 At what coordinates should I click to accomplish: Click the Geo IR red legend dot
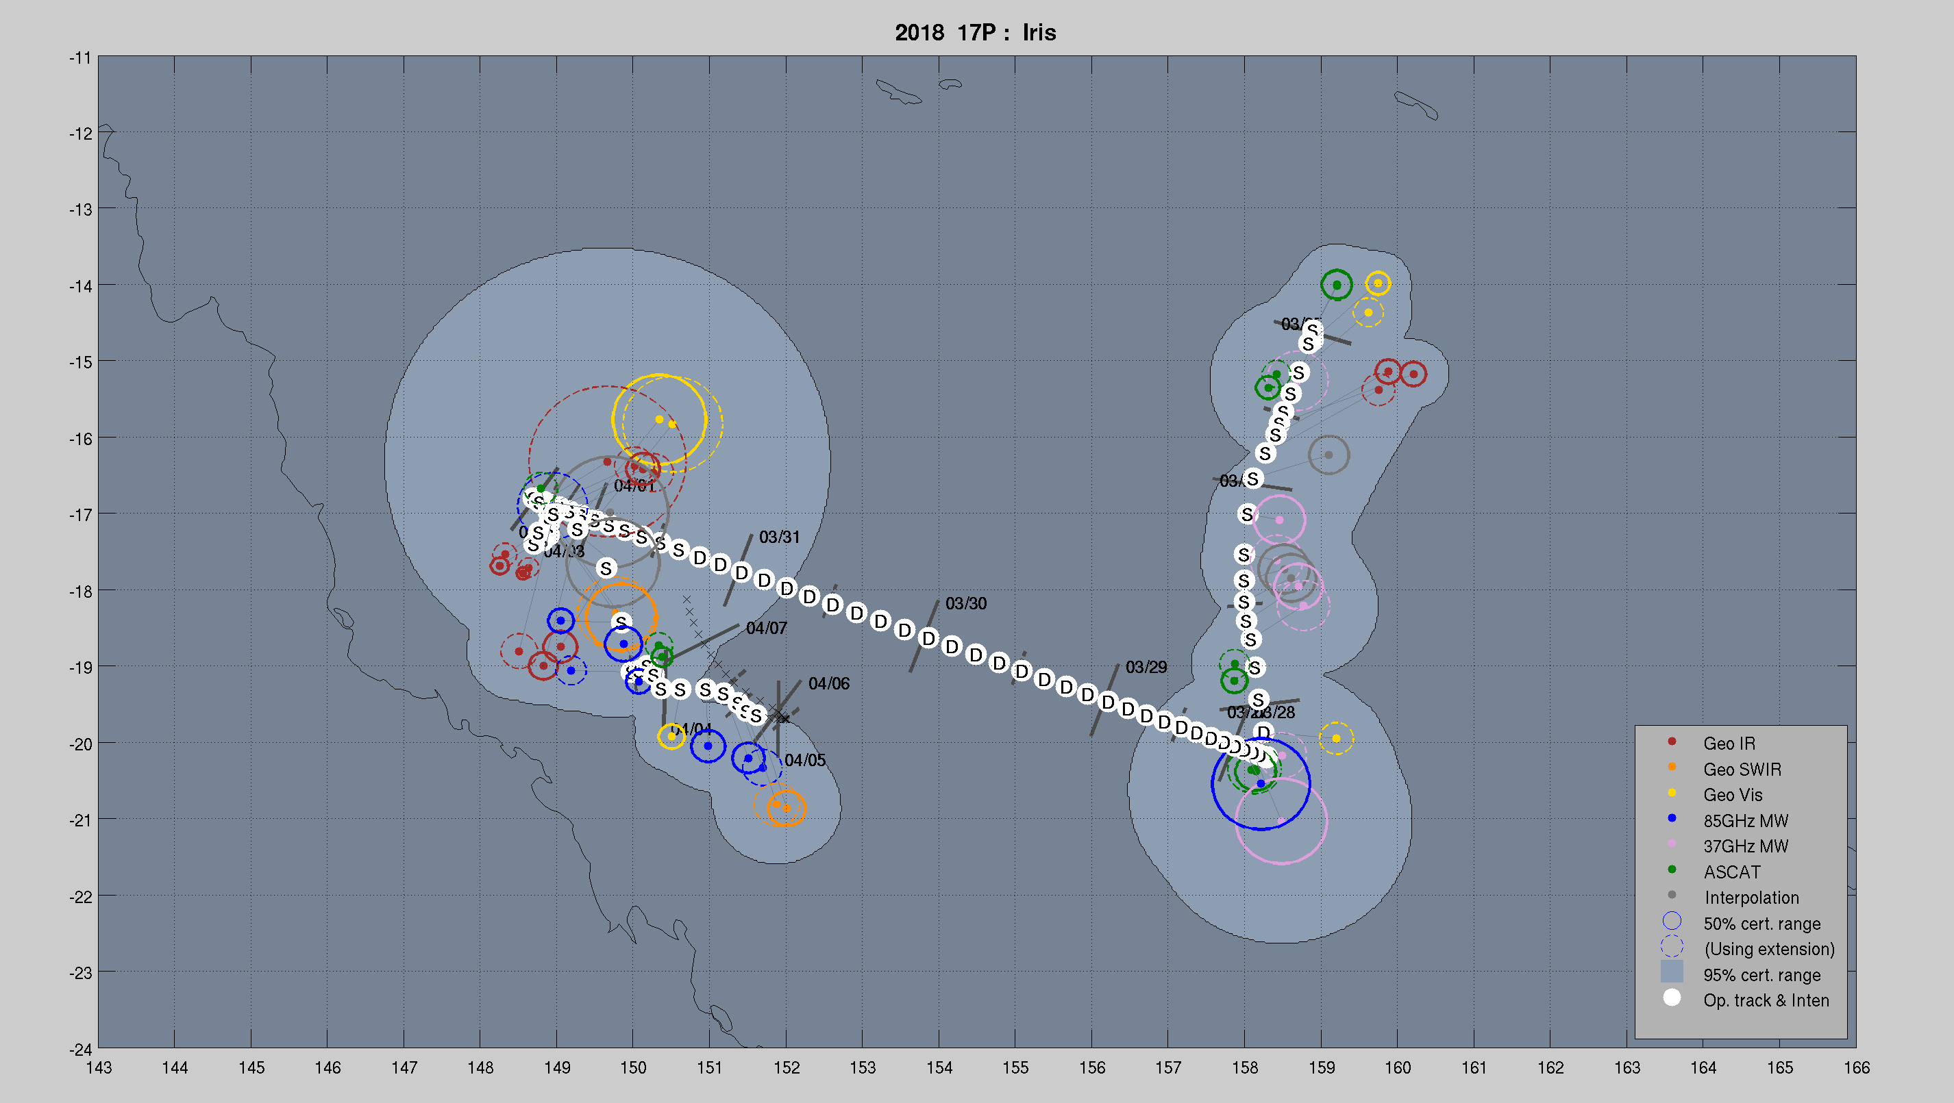tap(1671, 741)
